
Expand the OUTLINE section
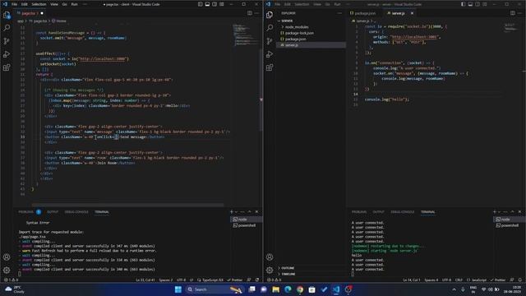(288, 268)
